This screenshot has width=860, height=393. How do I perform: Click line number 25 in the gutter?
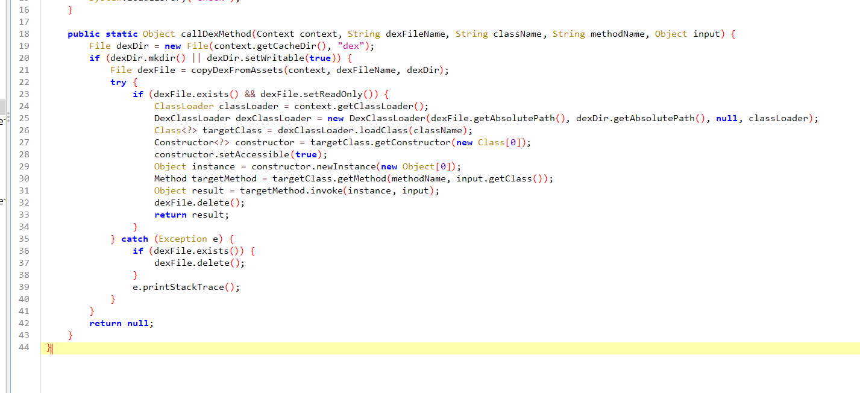click(24, 118)
